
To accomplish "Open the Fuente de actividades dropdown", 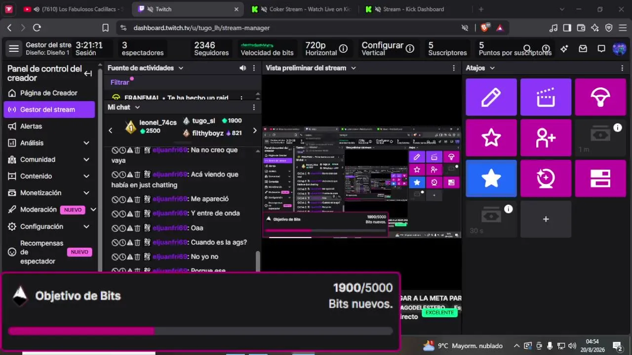I will point(181,68).
